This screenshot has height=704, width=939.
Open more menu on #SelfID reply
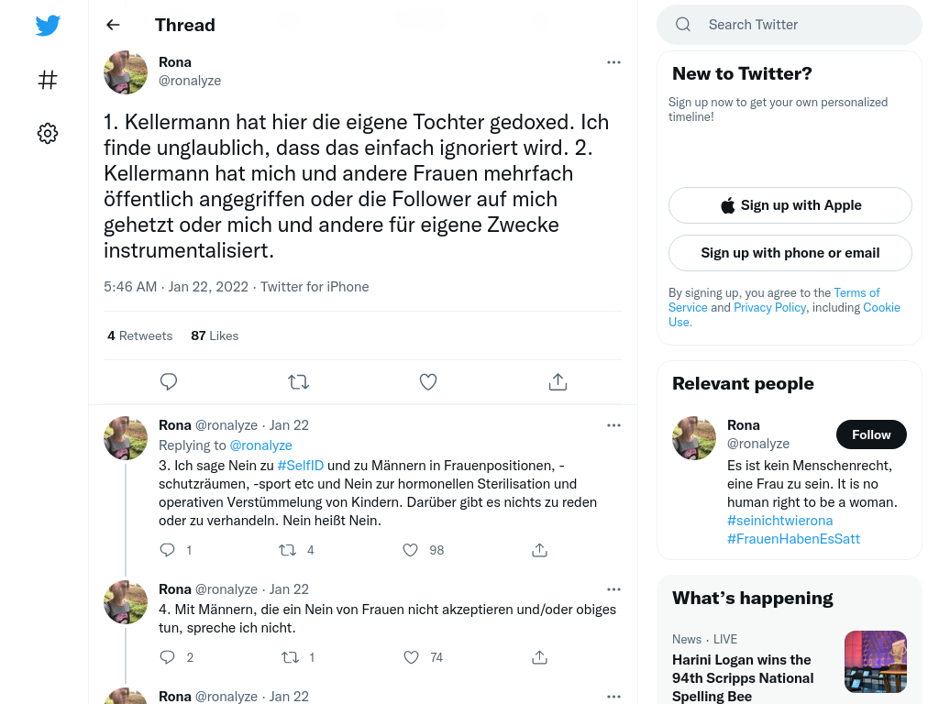point(613,425)
